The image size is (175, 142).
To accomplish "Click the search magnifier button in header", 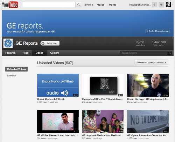I will point(78,5).
